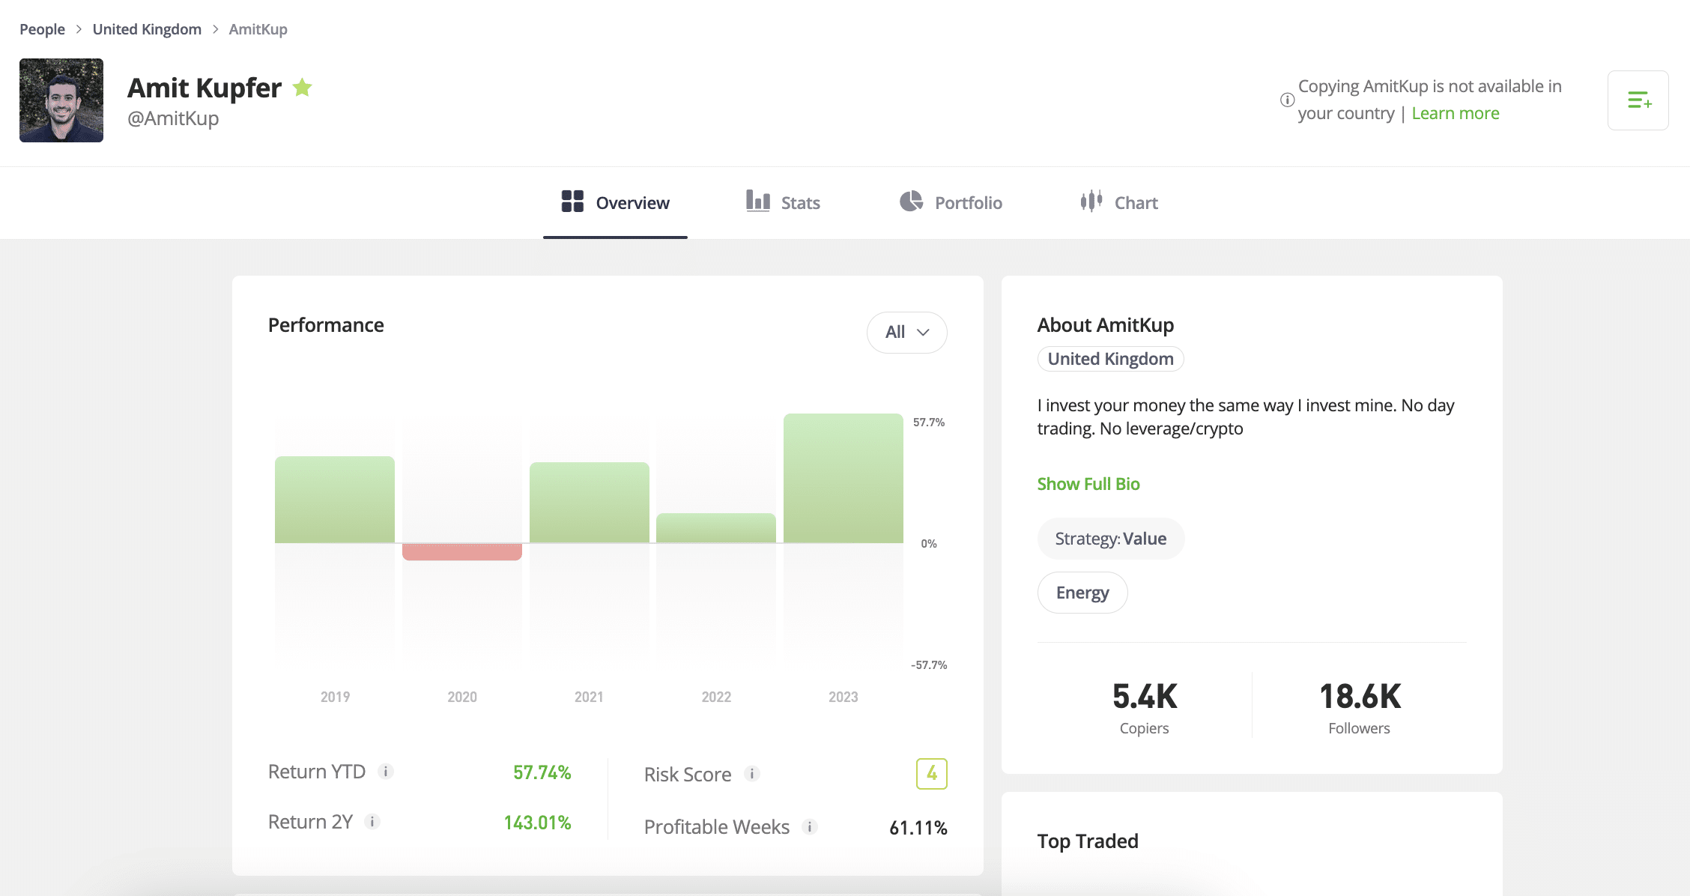The image size is (1690, 896).
Task: Click the Strategy: Value pill
Action: [x=1111, y=539]
